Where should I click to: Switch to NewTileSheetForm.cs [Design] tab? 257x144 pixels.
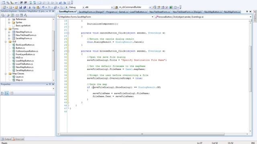point(187,12)
